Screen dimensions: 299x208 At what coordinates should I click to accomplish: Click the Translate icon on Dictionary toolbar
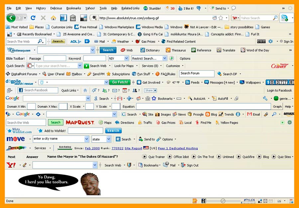click(219, 50)
